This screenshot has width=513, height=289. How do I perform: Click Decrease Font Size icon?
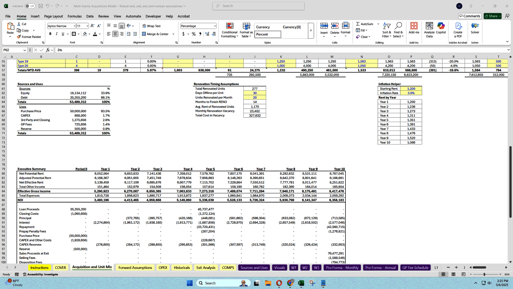[x=99, y=26]
